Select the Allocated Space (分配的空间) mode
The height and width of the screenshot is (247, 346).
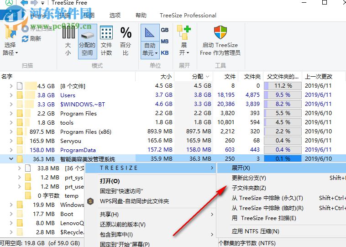(x=87, y=42)
